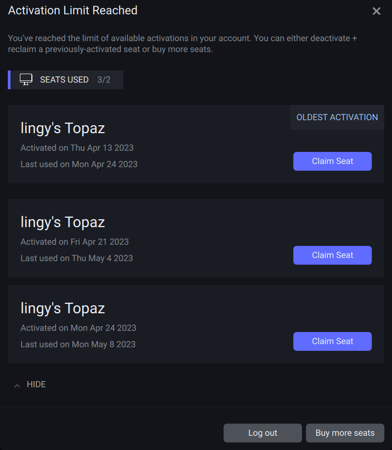The width and height of the screenshot is (392, 450).
Task: Select the computer icon next to seats counter
Action: pyautogui.click(x=26, y=79)
